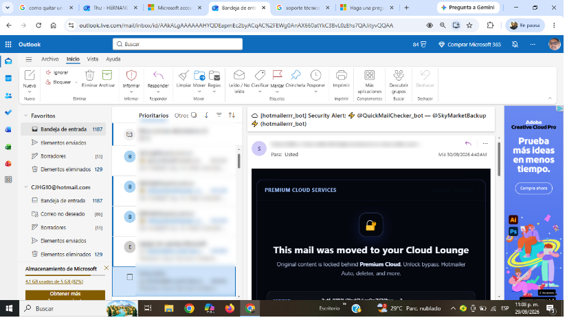This screenshot has width=567, height=320.
Task: Delete message with Eliminar trash icon
Action: coord(89,75)
